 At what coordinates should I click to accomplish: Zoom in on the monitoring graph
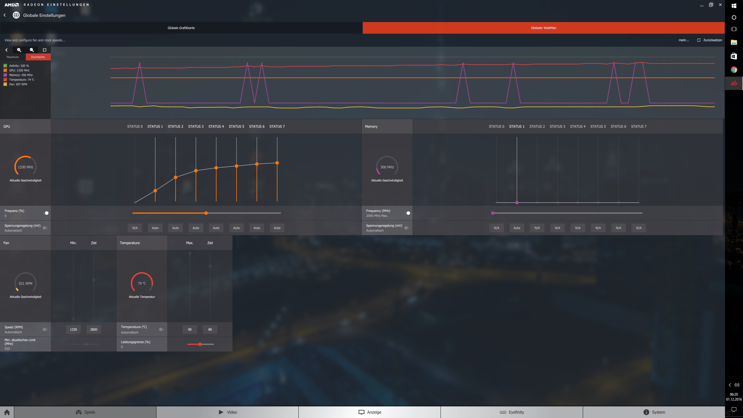coord(19,50)
